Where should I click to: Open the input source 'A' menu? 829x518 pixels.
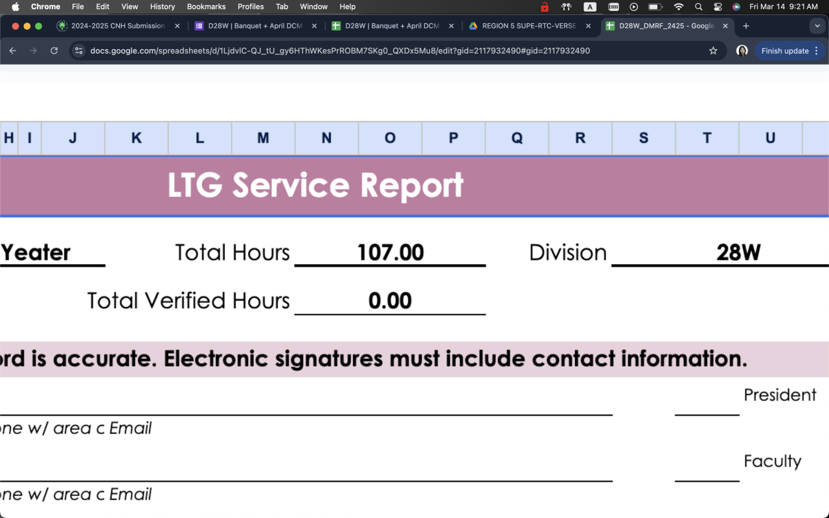click(x=590, y=6)
